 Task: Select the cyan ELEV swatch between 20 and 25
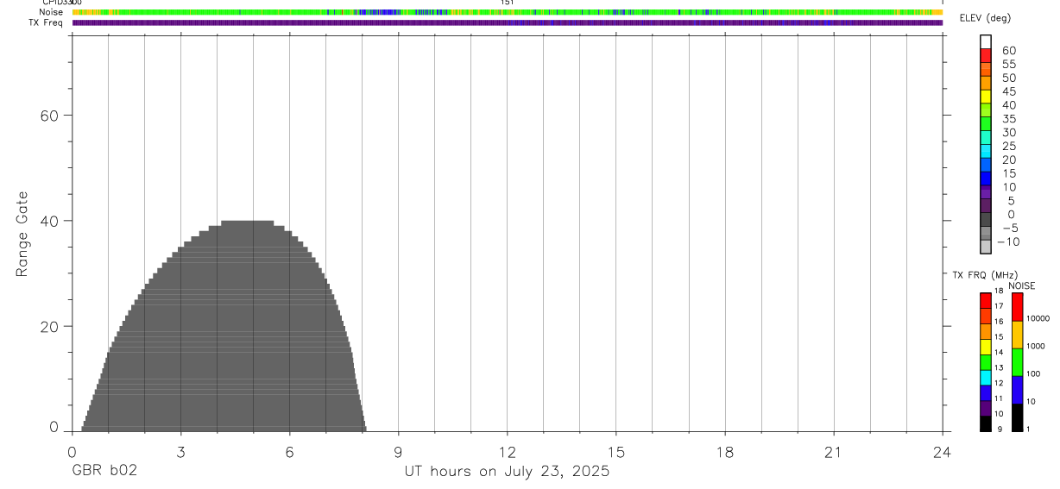[986, 151]
